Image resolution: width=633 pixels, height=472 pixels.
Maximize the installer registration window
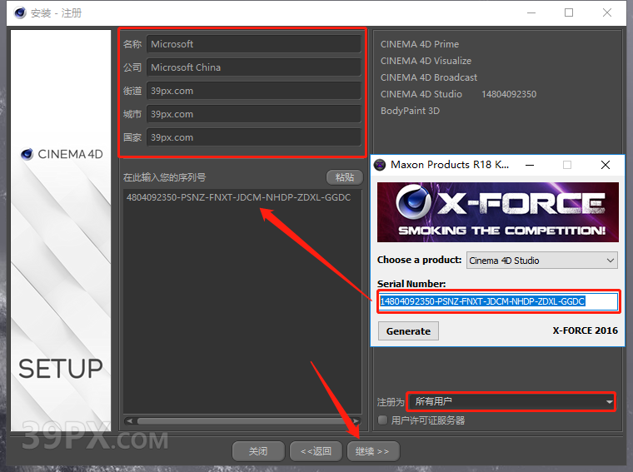click(x=569, y=13)
